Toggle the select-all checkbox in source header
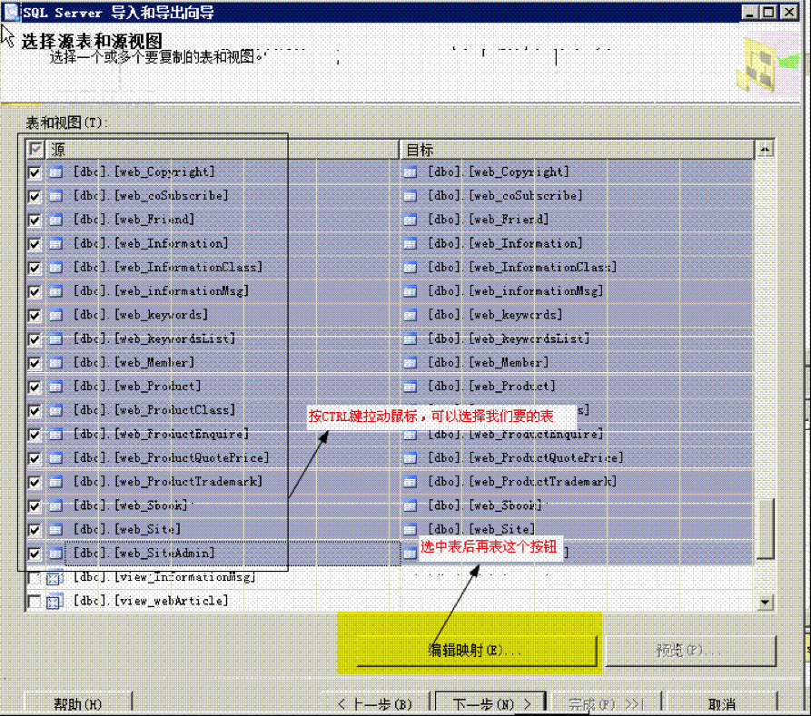The width and height of the screenshot is (811, 716). coord(35,149)
